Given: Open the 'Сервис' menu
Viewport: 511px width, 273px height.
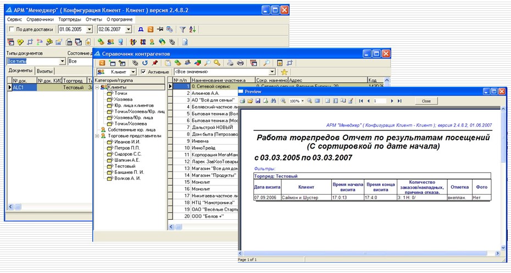Looking at the screenshot, I should pyautogui.click(x=15, y=20).
